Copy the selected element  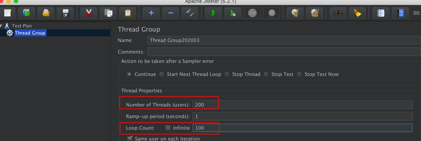(x=108, y=13)
